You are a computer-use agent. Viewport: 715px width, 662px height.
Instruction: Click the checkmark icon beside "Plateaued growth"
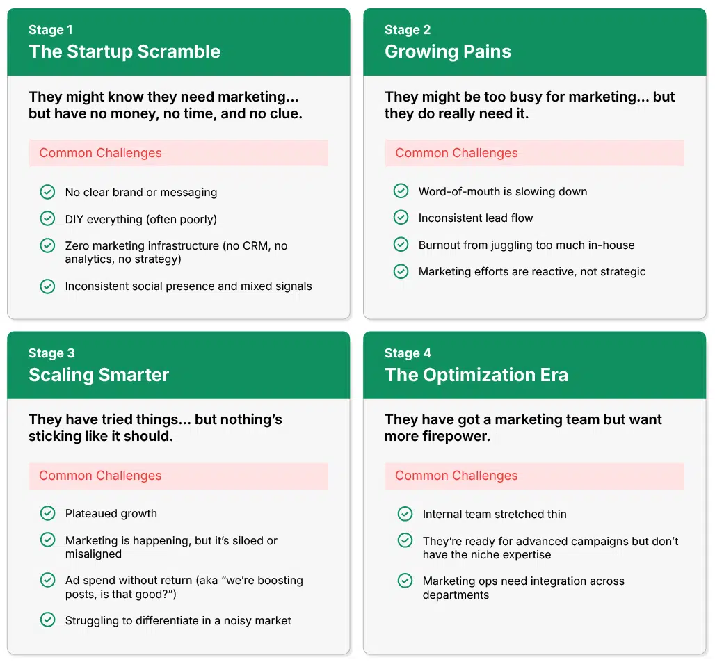point(47,513)
